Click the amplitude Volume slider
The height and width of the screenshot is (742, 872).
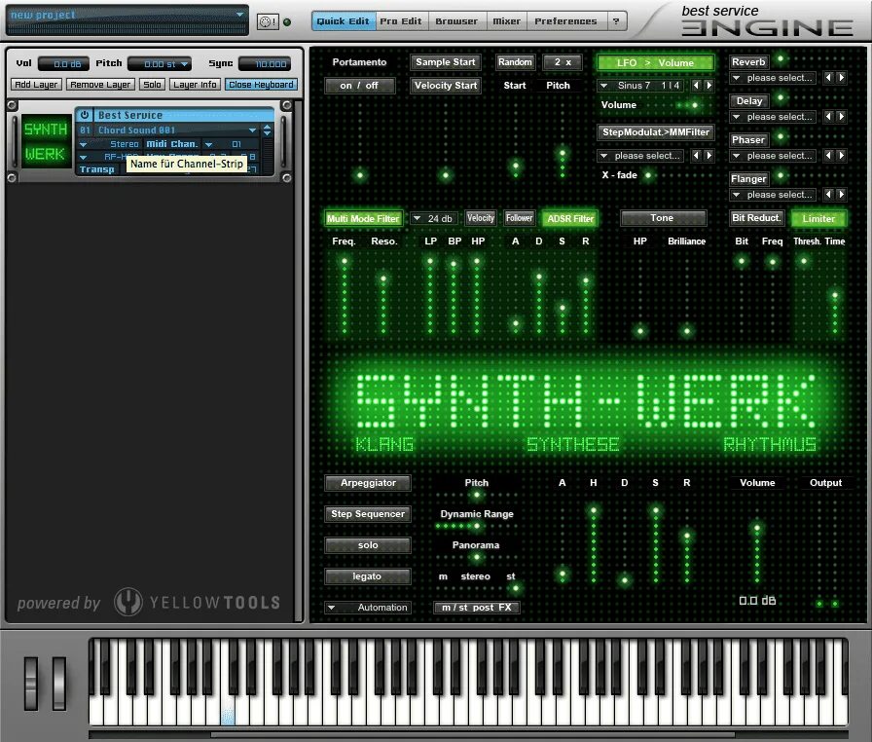[757, 542]
